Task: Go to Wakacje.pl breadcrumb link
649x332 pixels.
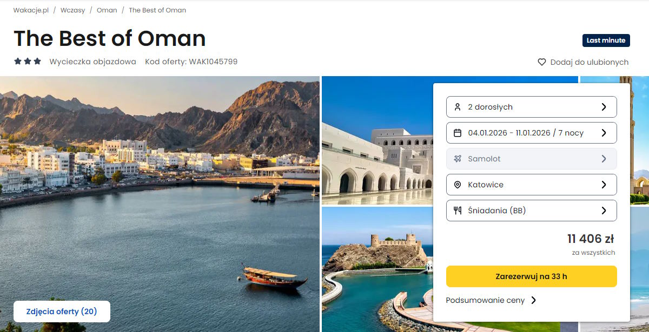Action: [x=30, y=10]
